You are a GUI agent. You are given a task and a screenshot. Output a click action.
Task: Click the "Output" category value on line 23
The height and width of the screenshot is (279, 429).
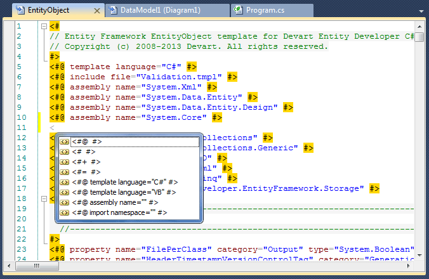[283, 249]
